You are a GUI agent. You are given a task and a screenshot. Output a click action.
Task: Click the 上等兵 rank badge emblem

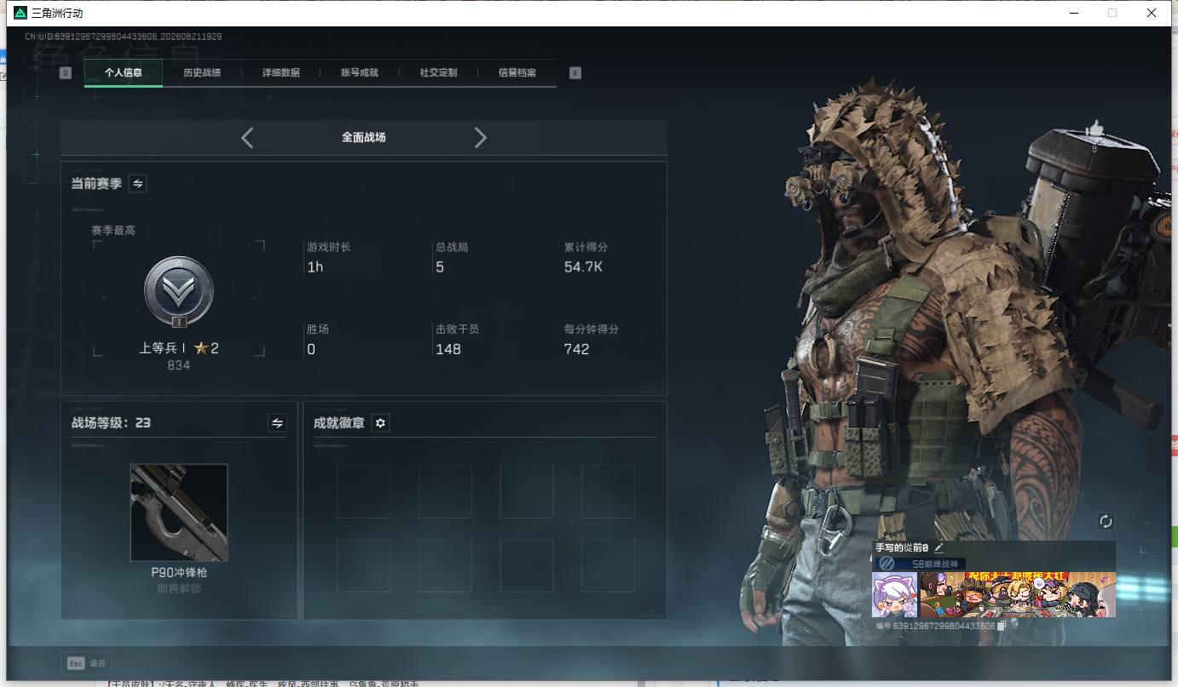tap(179, 292)
